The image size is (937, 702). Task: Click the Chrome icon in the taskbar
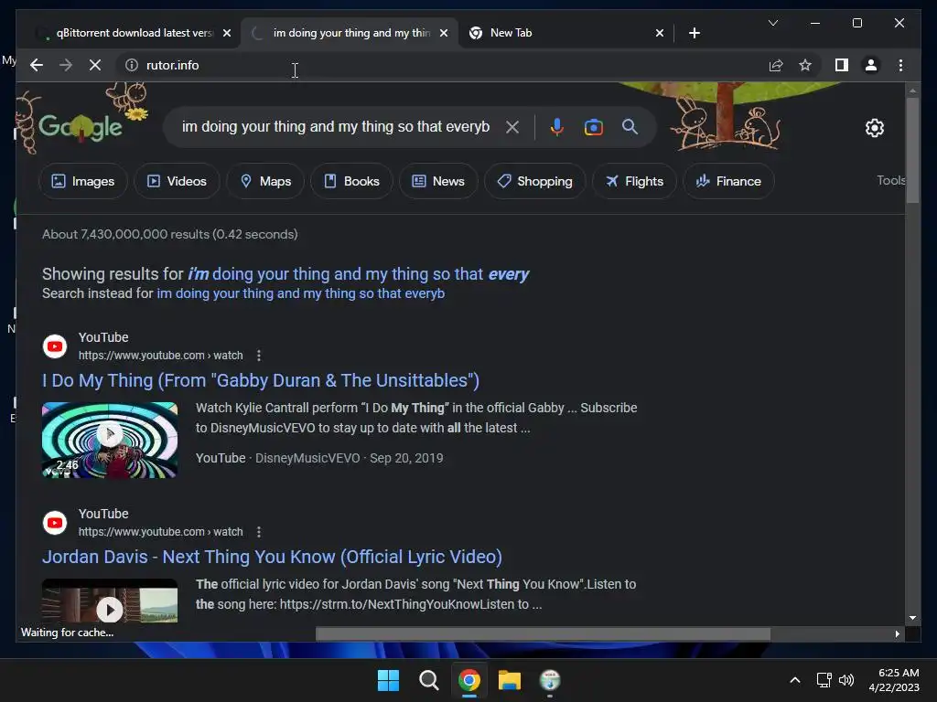469,680
